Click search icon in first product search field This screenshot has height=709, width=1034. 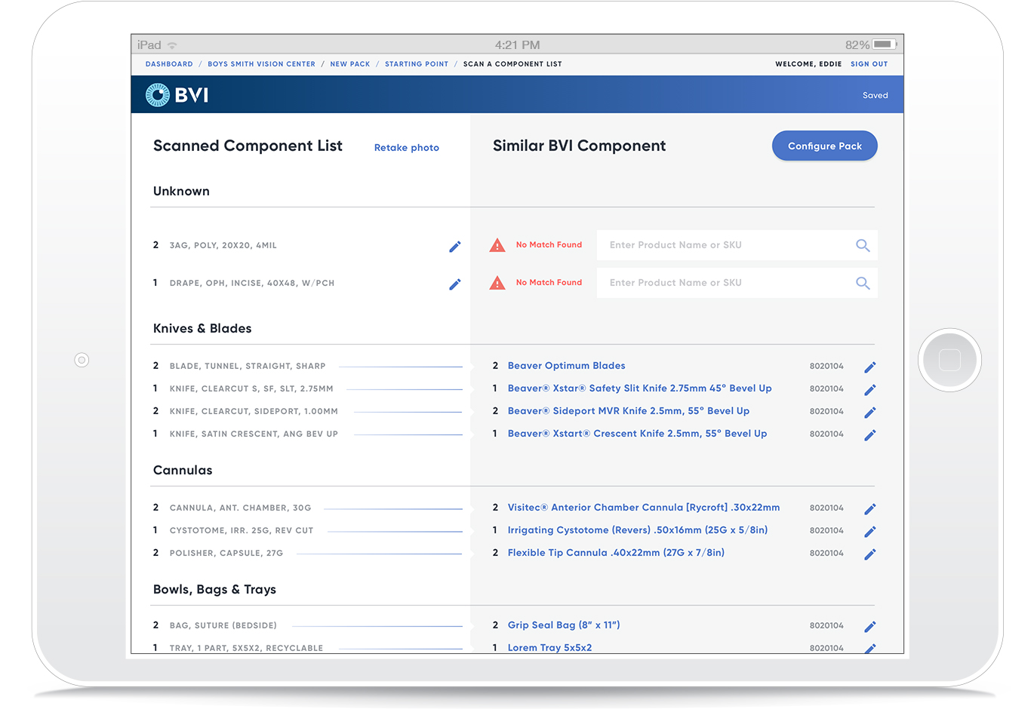(x=863, y=245)
